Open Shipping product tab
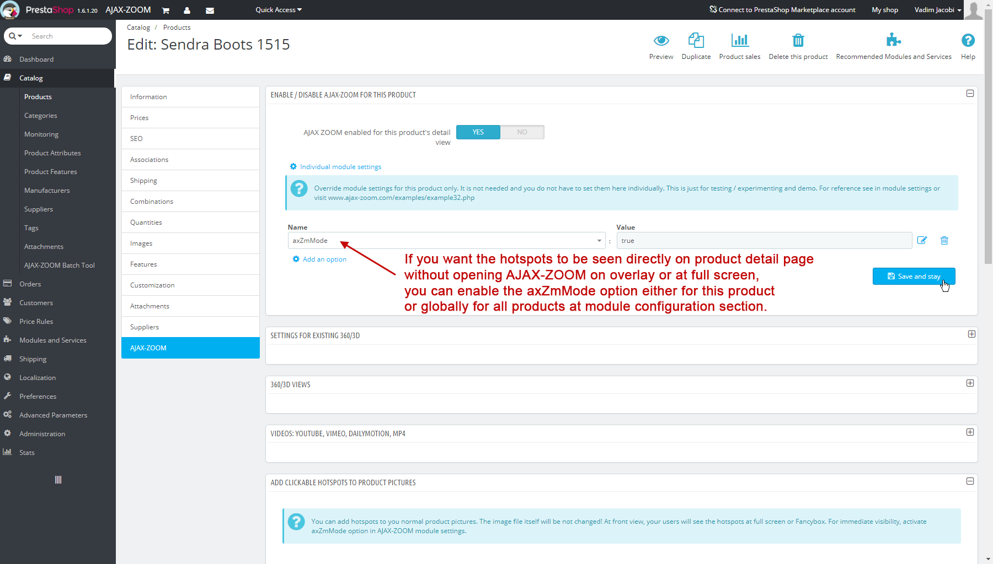993x564 pixels. 190,181
